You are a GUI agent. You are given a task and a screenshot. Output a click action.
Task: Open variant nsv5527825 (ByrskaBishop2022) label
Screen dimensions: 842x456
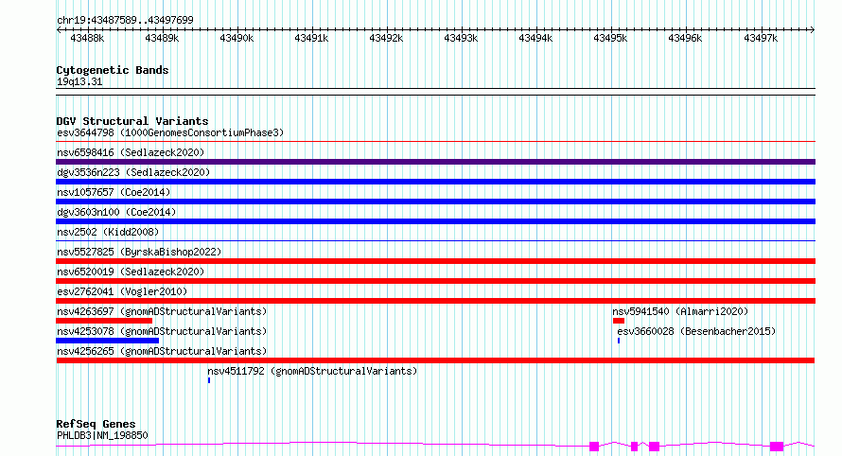coord(139,252)
